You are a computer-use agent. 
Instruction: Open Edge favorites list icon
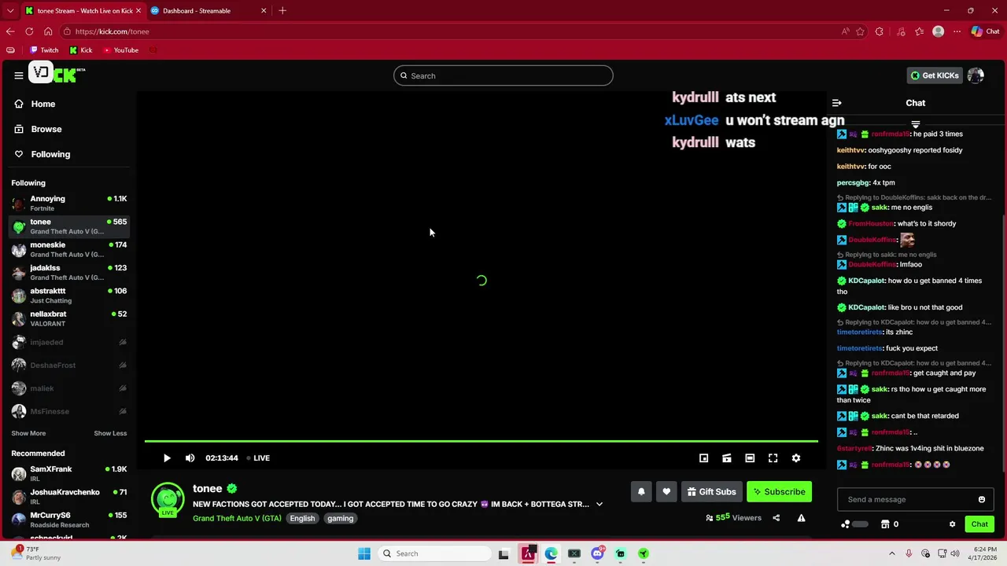coord(919,31)
